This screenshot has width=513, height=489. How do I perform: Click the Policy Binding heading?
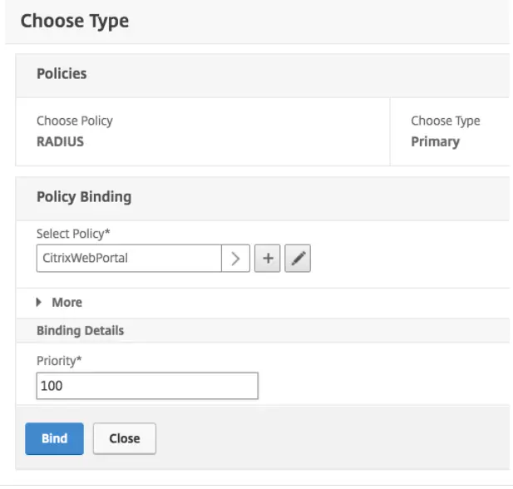[x=84, y=197]
